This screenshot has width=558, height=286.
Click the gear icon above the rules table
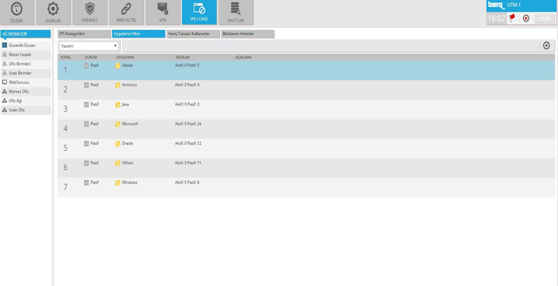[546, 46]
